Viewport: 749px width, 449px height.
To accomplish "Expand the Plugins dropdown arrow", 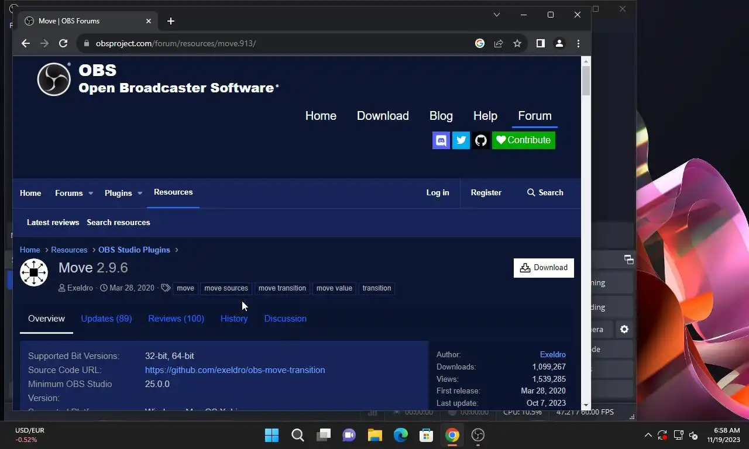I will [x=140, y=193].
